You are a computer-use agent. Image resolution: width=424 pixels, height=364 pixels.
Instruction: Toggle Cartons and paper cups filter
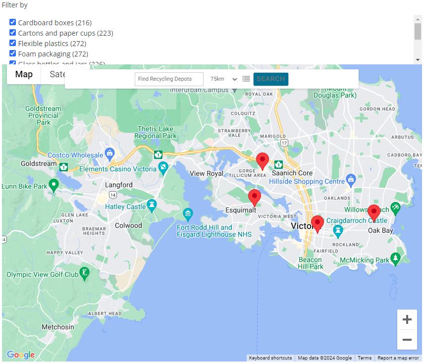click(x=12, y=33)
